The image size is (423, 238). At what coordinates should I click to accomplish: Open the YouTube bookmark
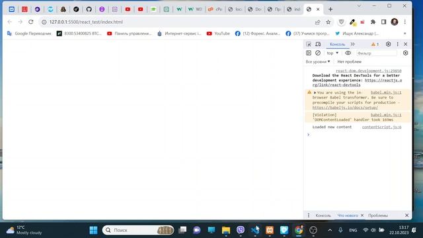(218, 34)
